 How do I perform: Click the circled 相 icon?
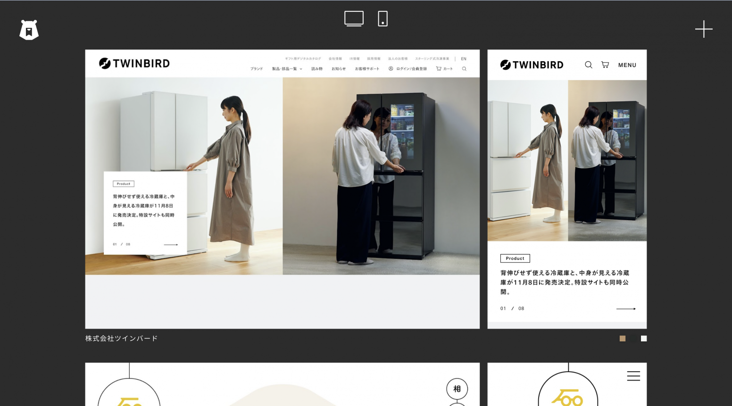(457, 389)
